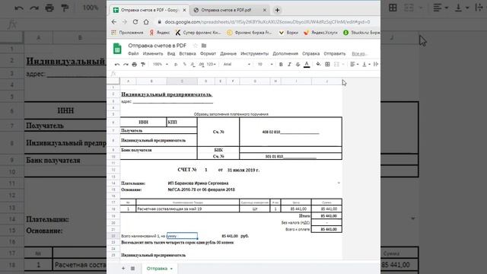
Task: Reload the current page
Action: pyautogui.click(x=135, y=22)
